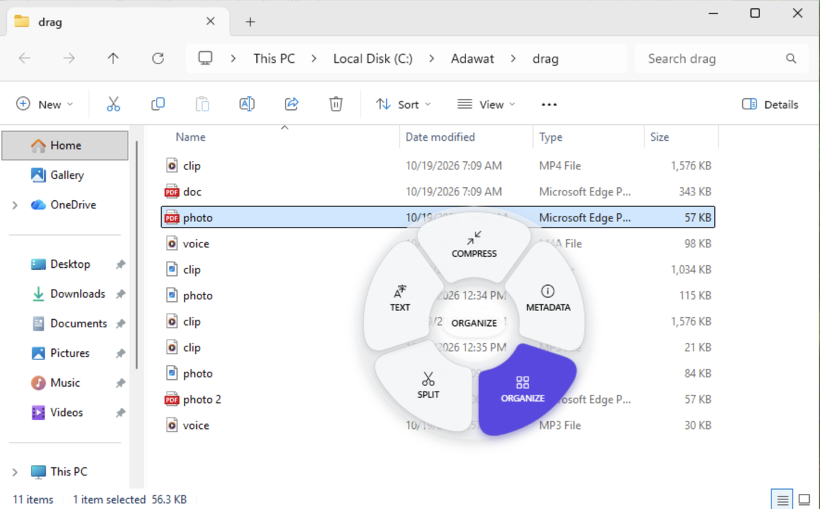Open the Sort dropdown menu
Viewport: 820px width, 509px height.
tap(404, 104)
